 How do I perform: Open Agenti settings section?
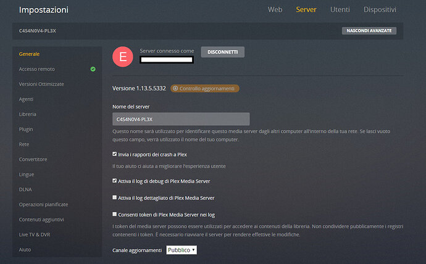[x=26, y=99]
